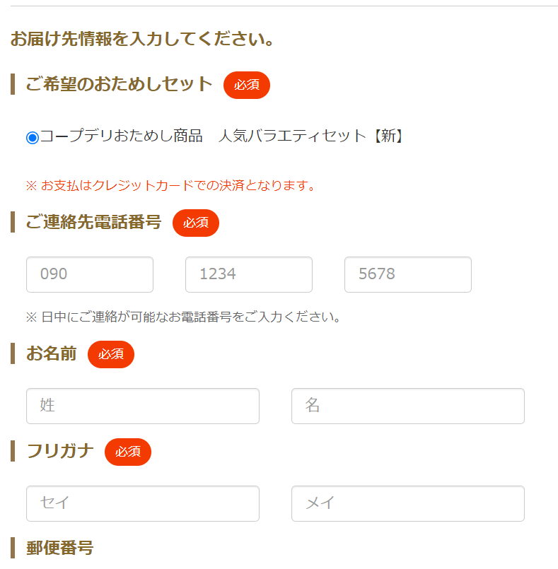558x569 pixels.
Task: Click 必須 badge next to お名前
Action: click(x=111, y=354)
